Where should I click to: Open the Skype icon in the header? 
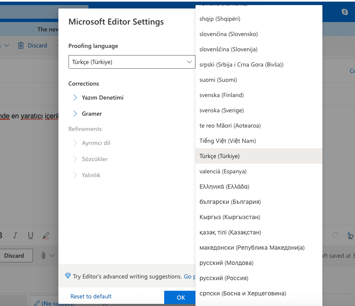[344, 11]
